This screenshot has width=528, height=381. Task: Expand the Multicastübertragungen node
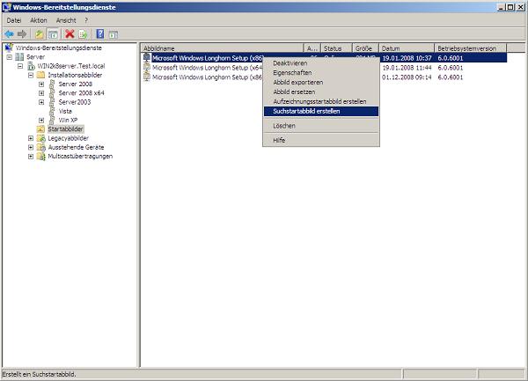click(31, 156)
